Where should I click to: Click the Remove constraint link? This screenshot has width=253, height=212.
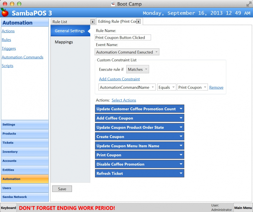216,87
